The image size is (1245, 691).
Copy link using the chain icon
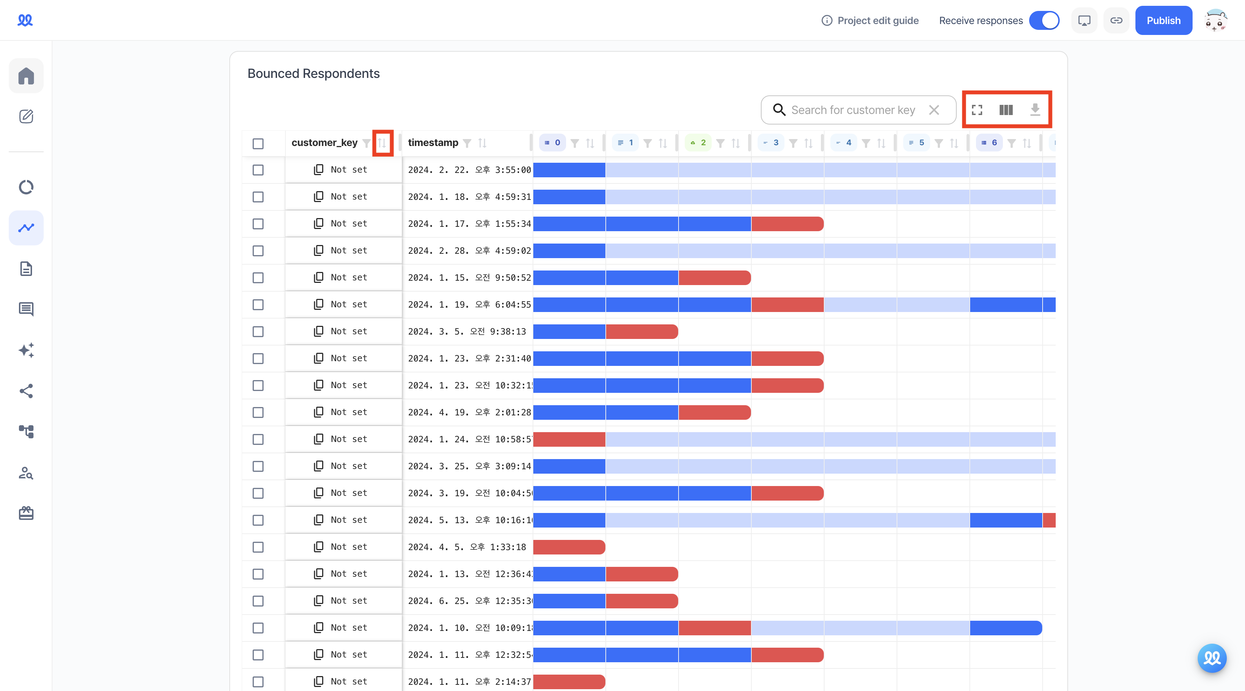tap(1116, 20)
